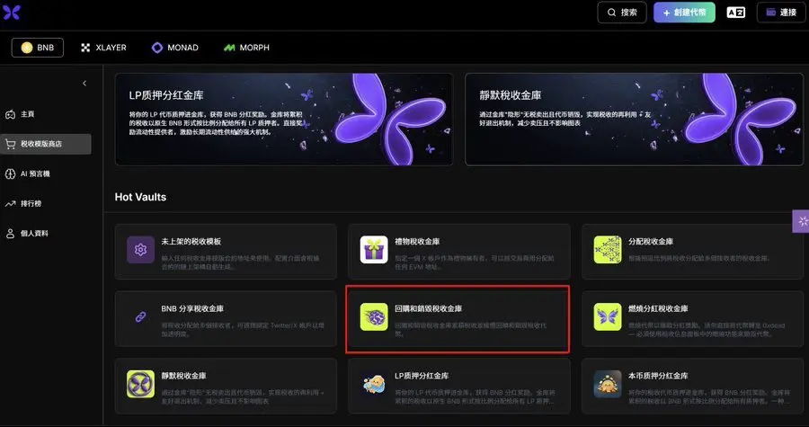Switch to the MORPH chain tab
This screenshot has width=809, height=427.
(246, 48)
